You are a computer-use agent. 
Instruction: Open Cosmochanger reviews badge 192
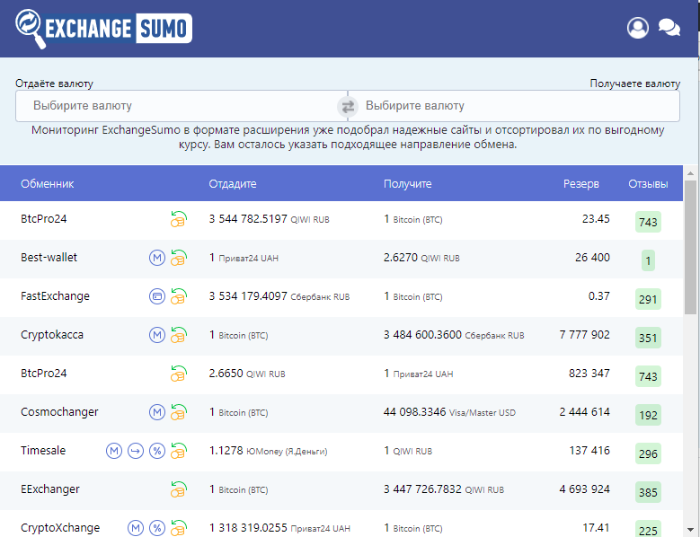coord(648,415)
